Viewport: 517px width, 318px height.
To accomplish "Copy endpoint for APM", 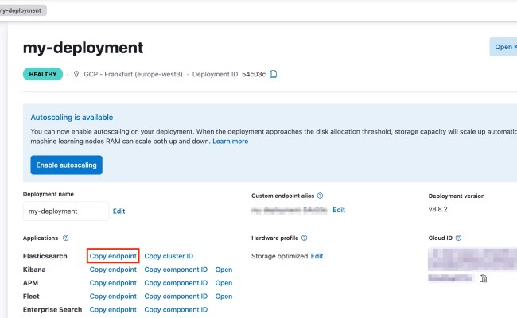I will (113, 283).
